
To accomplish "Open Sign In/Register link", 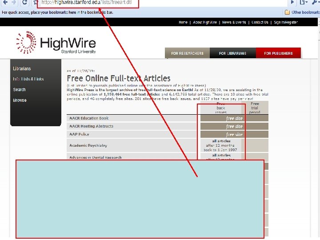I will 286,22.
